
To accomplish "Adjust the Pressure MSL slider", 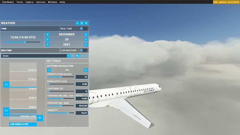I will (61, 106).
